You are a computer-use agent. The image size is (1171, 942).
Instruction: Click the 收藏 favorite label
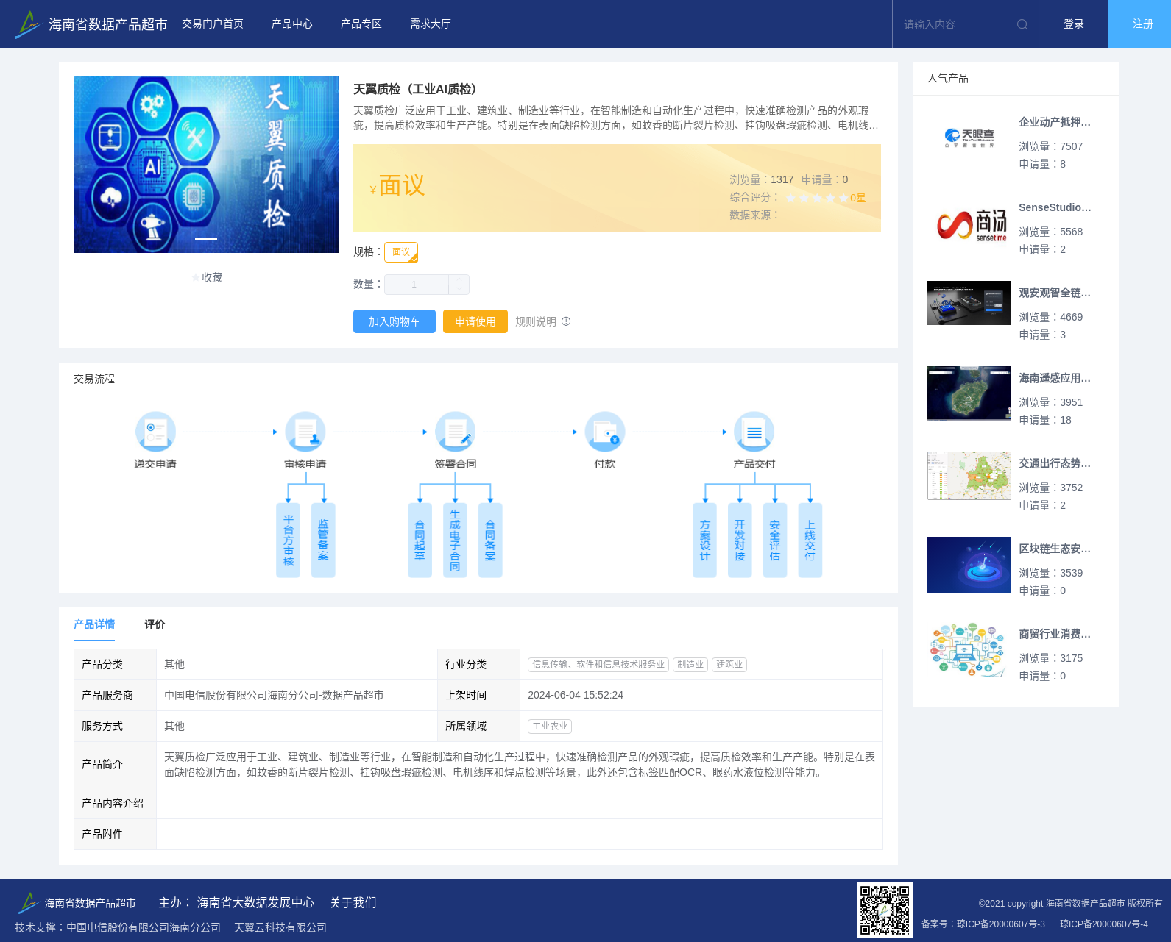pos(212,277)
